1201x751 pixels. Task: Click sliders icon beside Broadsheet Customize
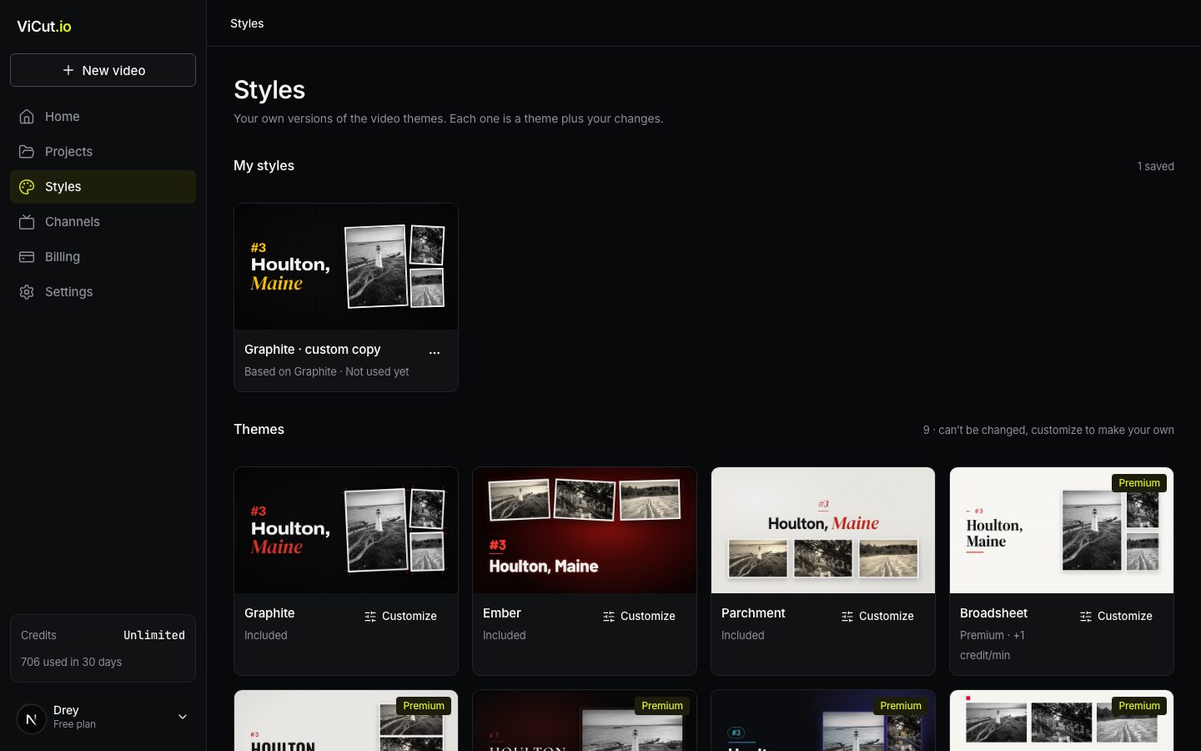(x=1086, y=617)
